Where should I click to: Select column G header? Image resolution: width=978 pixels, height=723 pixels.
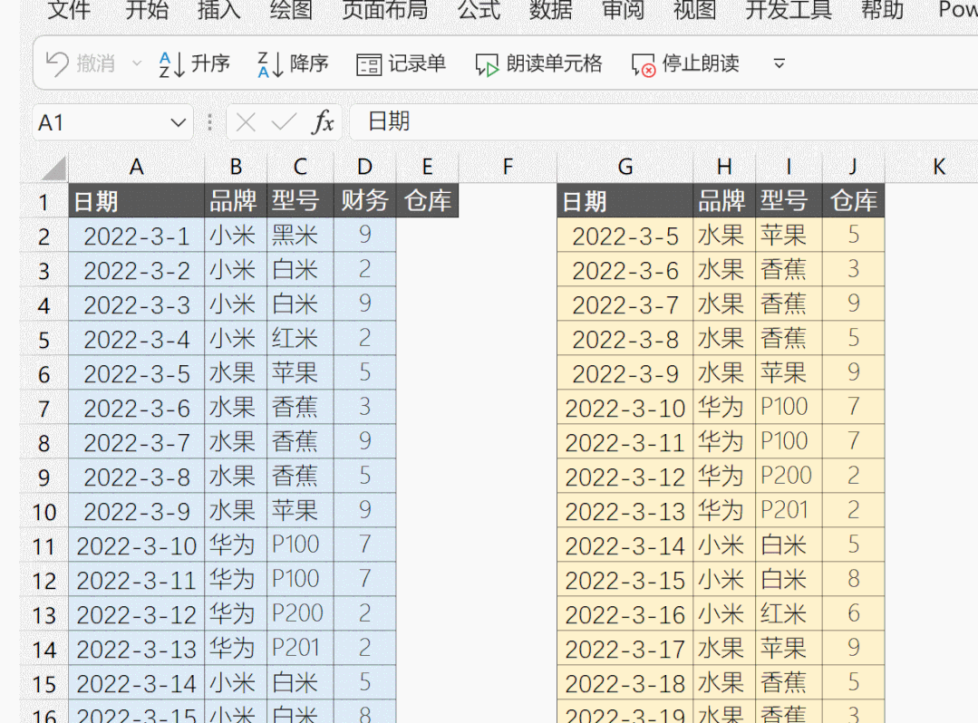click(x=625, y=167)
